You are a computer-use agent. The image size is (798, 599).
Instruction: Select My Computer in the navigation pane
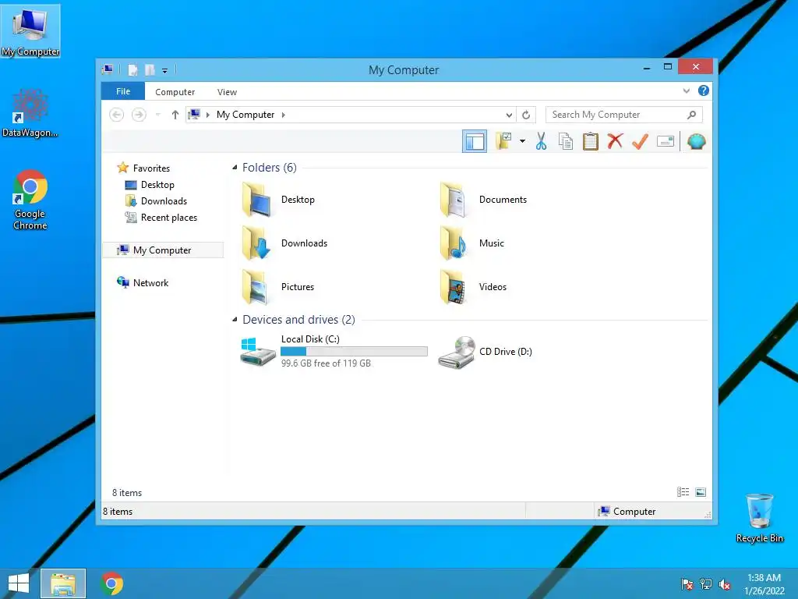point(163,250)
